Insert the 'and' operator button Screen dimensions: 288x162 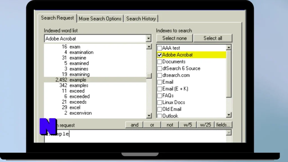click(134, 125)
